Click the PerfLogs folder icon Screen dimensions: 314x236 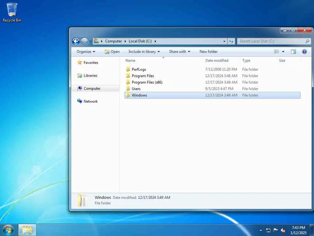128,69
